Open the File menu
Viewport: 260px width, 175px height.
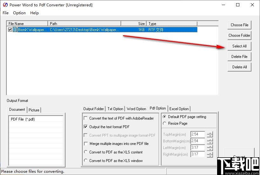point(5,13)
